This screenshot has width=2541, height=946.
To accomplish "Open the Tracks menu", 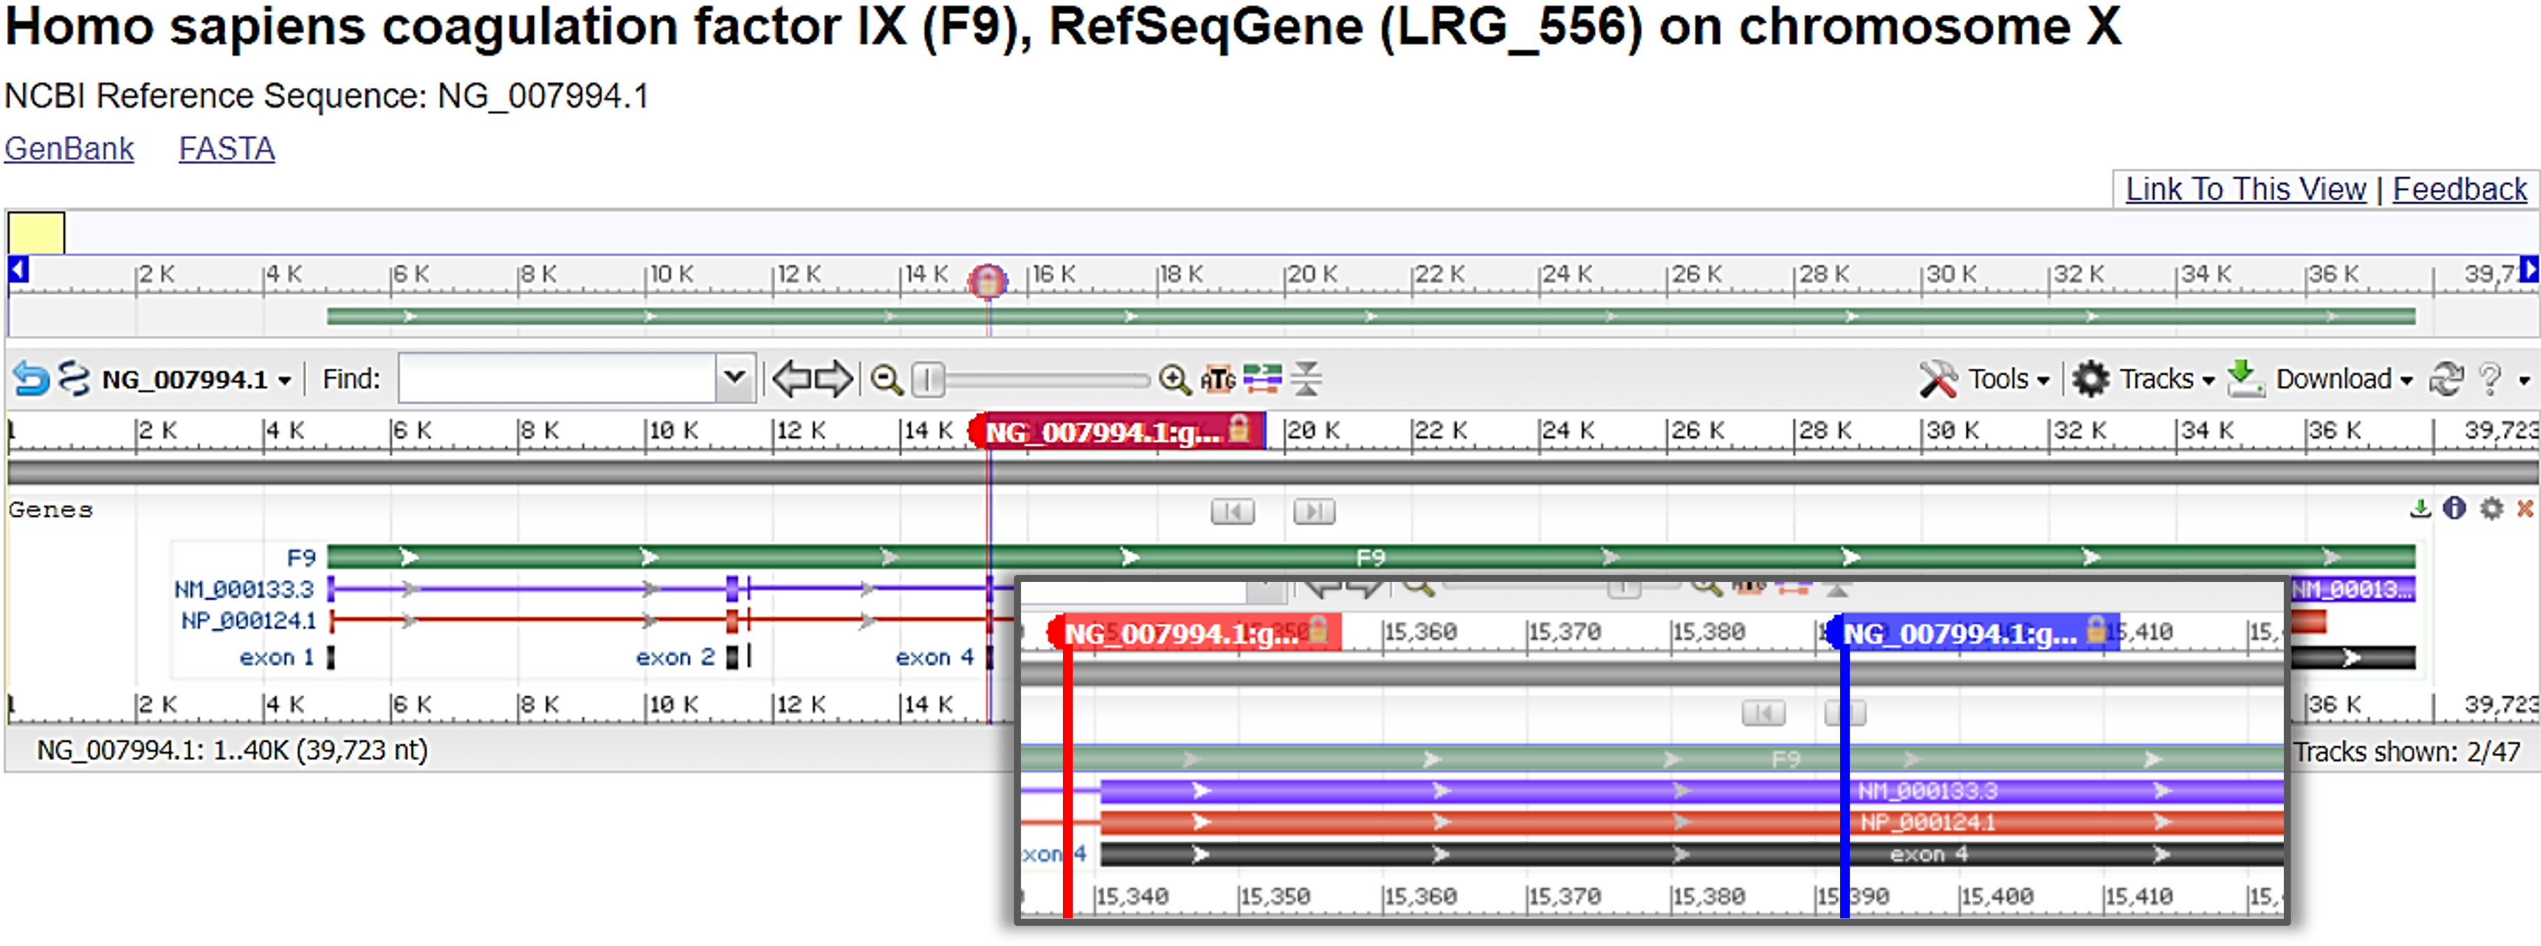I will coord(2166,380).
